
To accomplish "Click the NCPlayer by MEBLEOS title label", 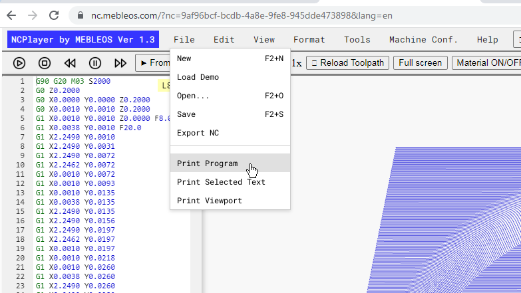I will (83, 39).
